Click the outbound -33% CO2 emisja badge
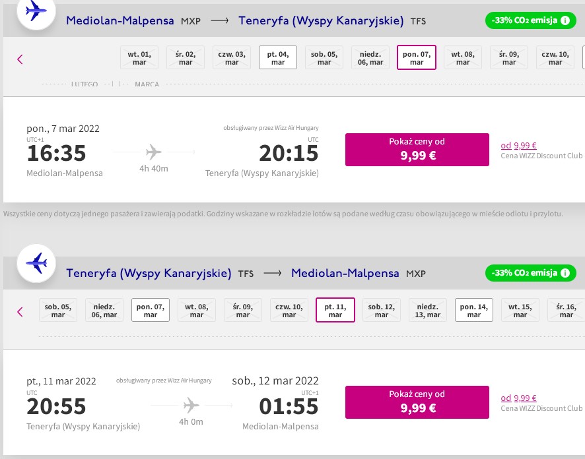Image resolution: width=585 pixels, height=459 pixels. point(531,20)
